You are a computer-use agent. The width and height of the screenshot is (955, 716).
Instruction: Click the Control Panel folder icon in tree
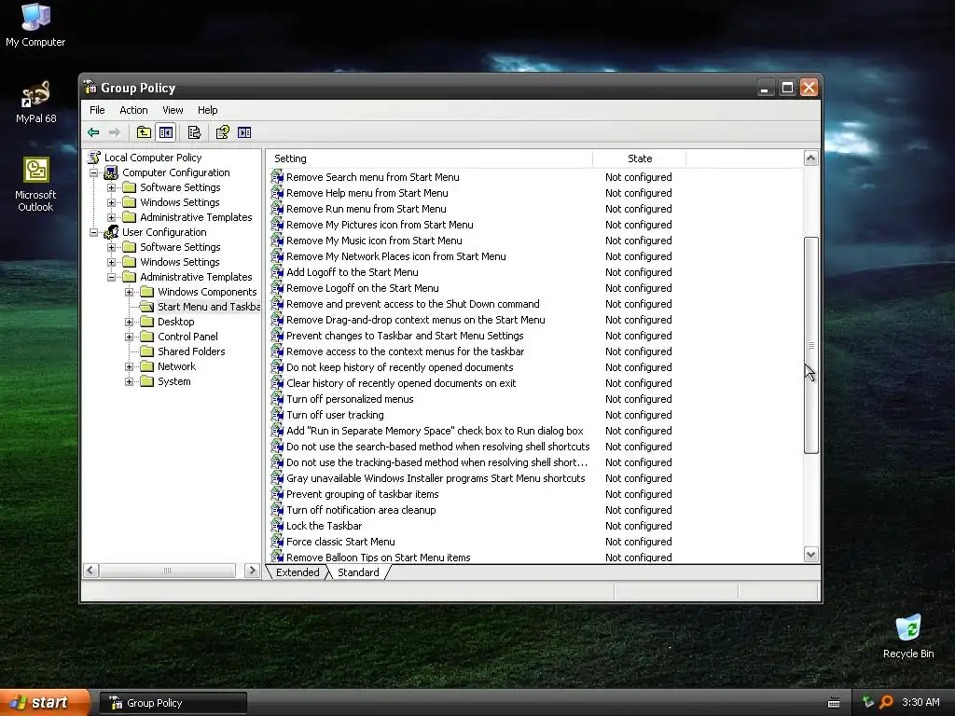(146, 336)
